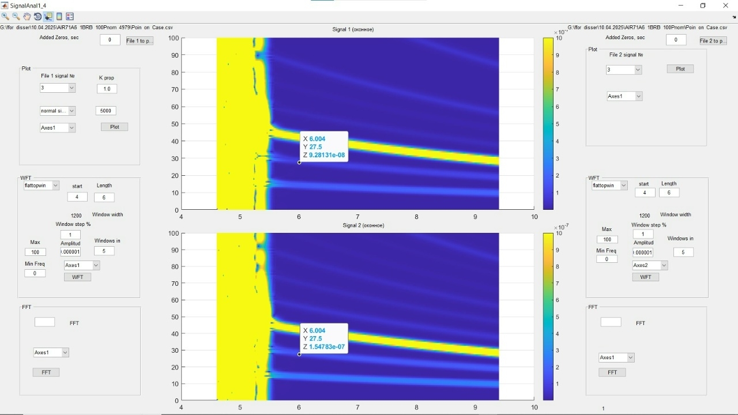Expand the 'normal si...' signal type dropdown

coord(58,111)
